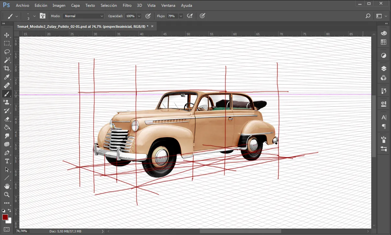Open the Layers panel icon

(384, 69)
